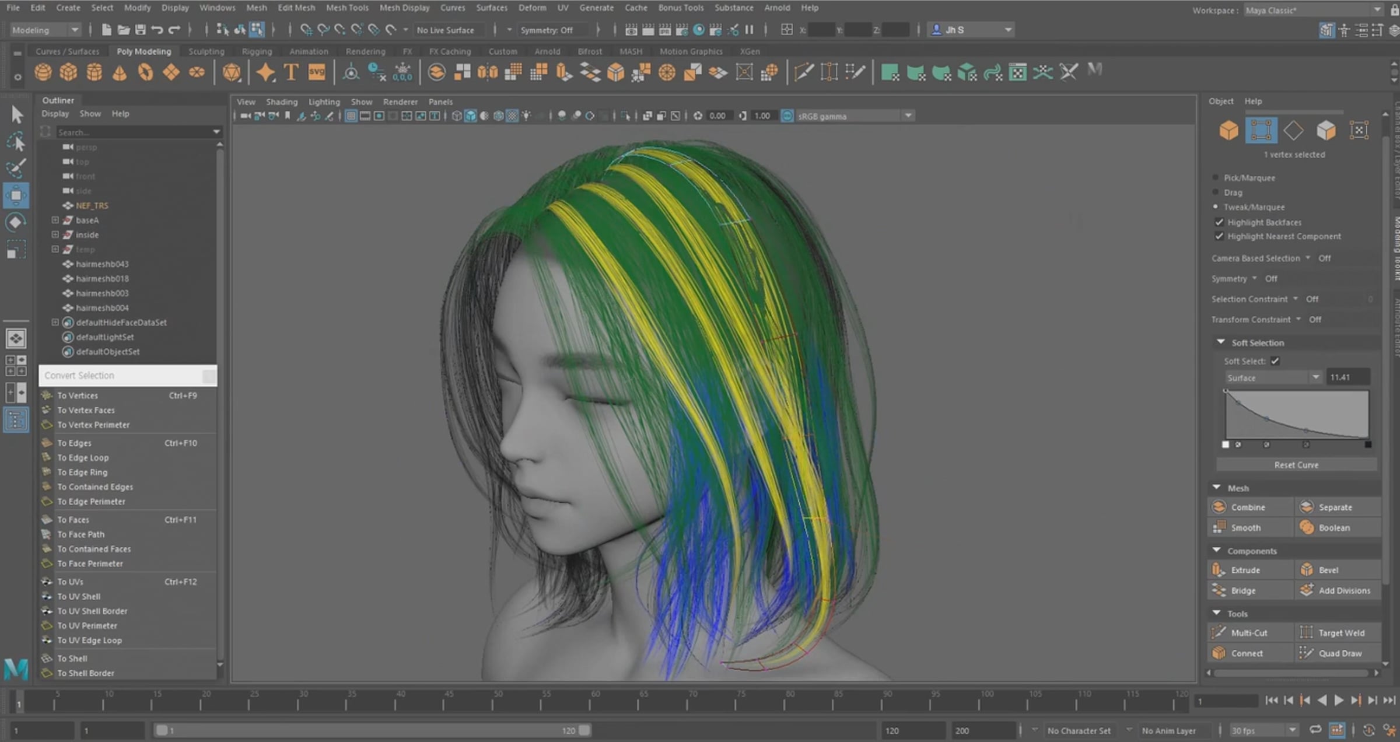
Task: Select the Move tool in toolbox
Action: (16, 195)
